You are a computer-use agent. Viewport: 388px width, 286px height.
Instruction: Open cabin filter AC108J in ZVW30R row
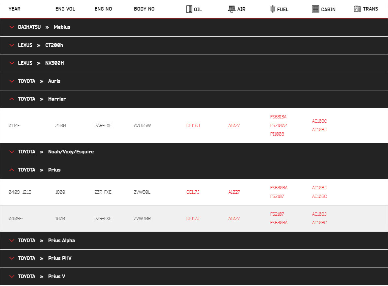coord(319,214)
